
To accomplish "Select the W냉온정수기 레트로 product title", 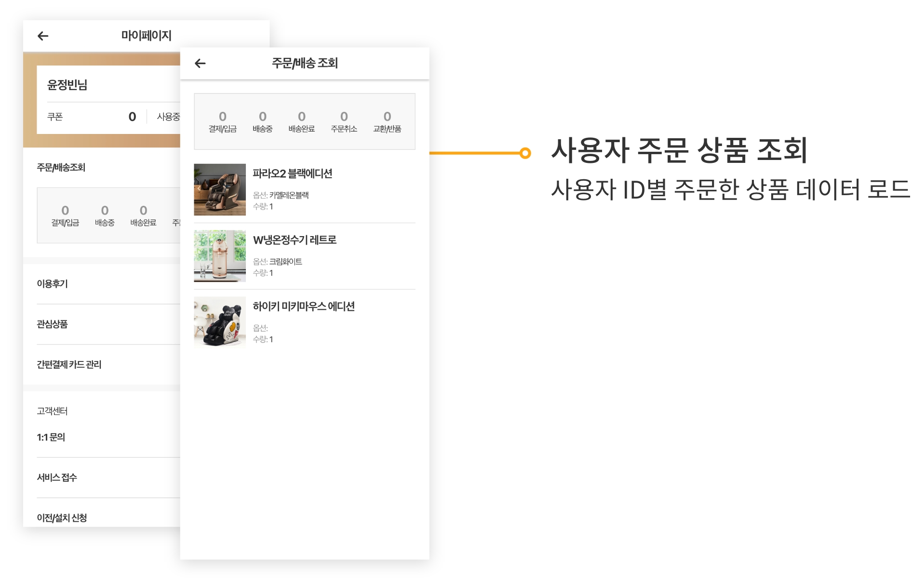I will 295,240.
